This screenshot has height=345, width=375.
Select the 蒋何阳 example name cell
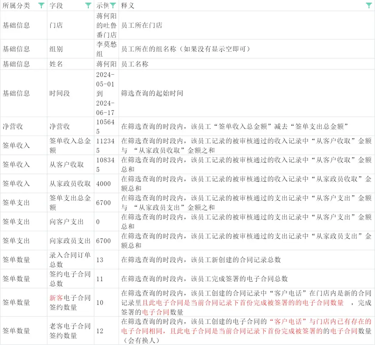coord(106,64)
